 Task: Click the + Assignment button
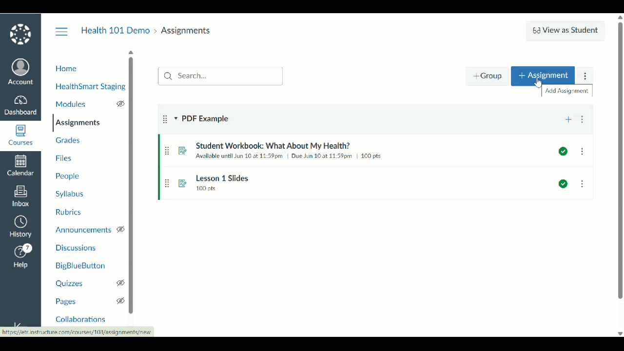pos(543,76)
